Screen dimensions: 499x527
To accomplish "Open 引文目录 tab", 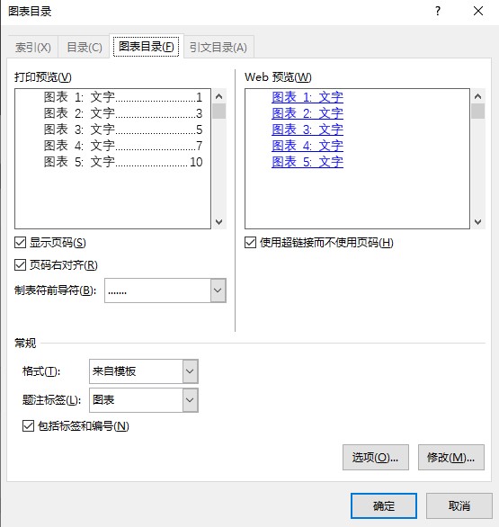I will (x=218, y=47).
